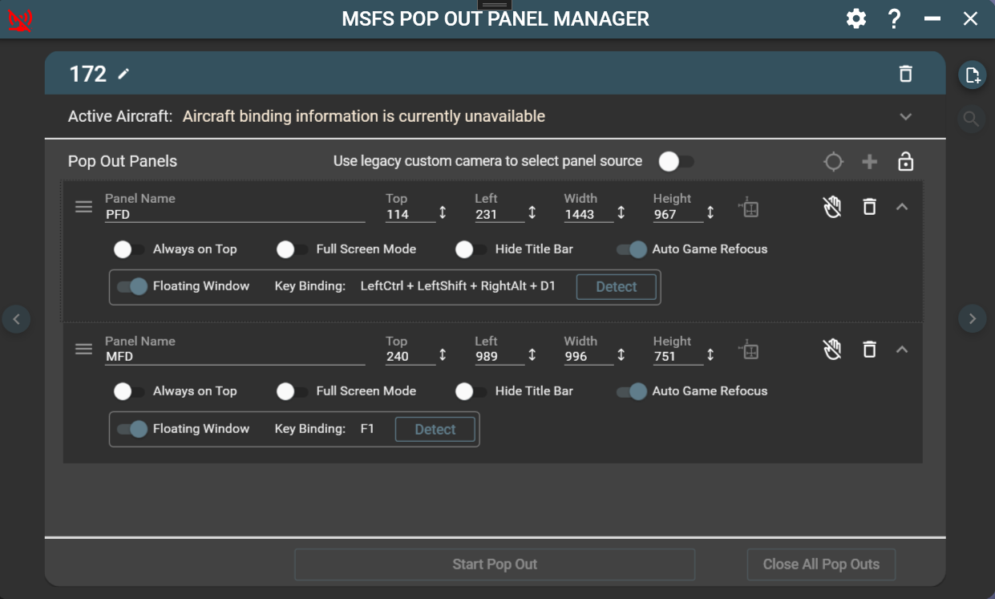The image size is (995, 599).
Task: Lock the panel configuration with the padlock icon
Action: click(x=905, y=161)
